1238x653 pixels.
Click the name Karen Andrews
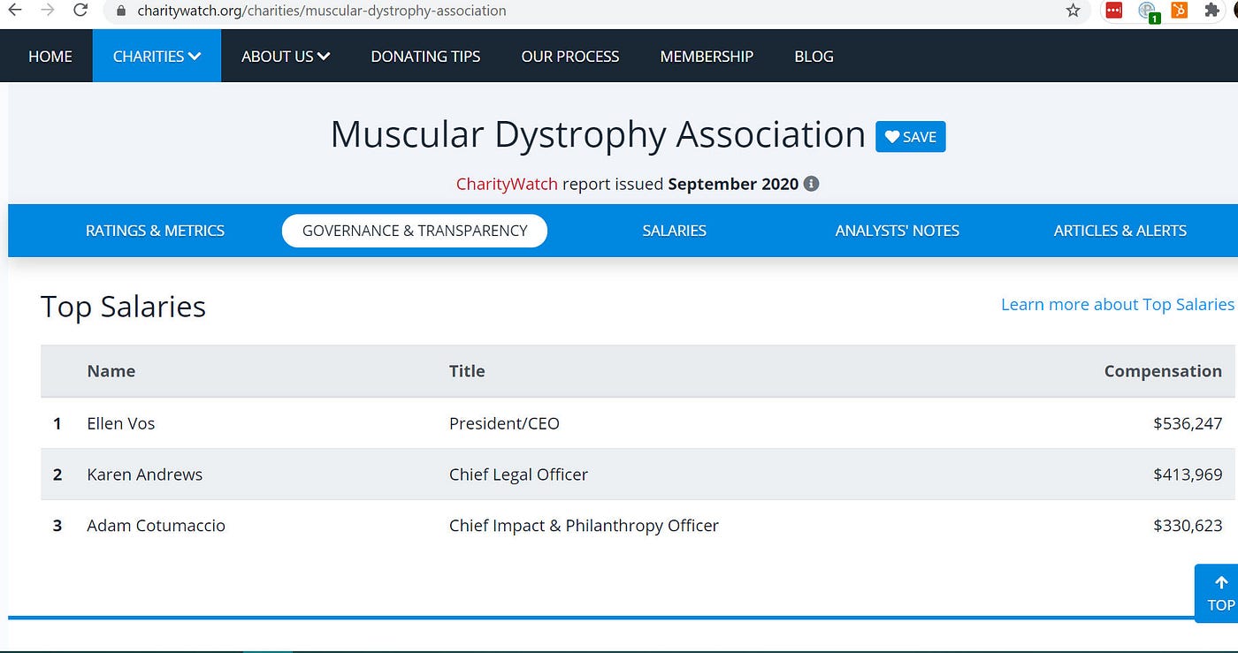click(x=145, y=475)
